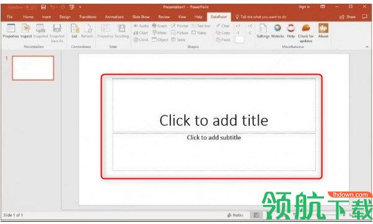Click Undo in quick access toolbar
373x224 pixels.
52,7
